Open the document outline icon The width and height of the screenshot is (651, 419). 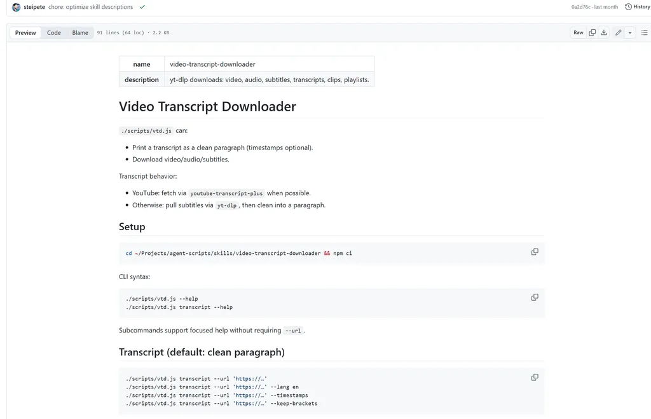645,32
